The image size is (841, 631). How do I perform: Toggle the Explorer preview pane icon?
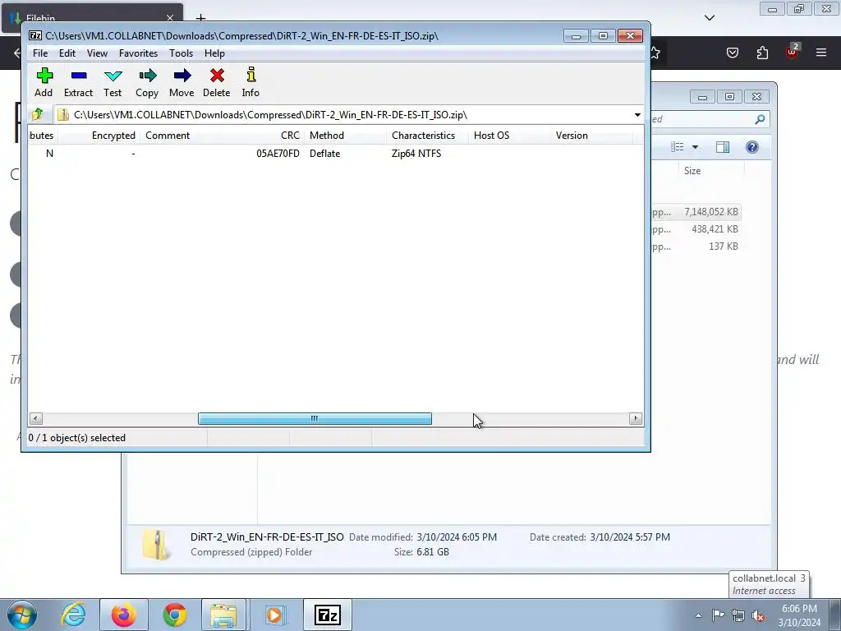coord(723,147)
